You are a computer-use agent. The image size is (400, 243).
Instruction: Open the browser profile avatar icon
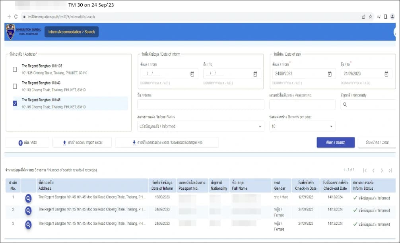pos(392,17)
